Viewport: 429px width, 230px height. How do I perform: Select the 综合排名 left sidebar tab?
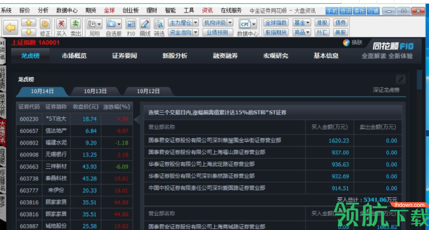click(3, 180)
